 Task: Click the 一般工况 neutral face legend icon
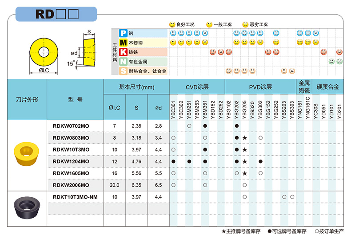tap(209, 24)
